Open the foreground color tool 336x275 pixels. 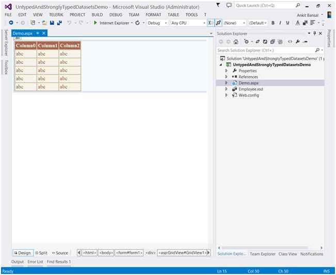point(298,23)
